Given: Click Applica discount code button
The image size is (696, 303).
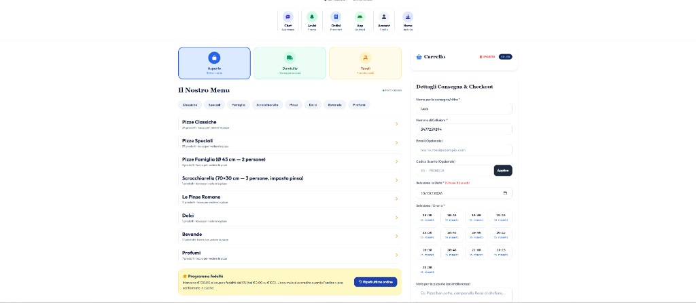Looking at the screenshot, I should point(503,171).
